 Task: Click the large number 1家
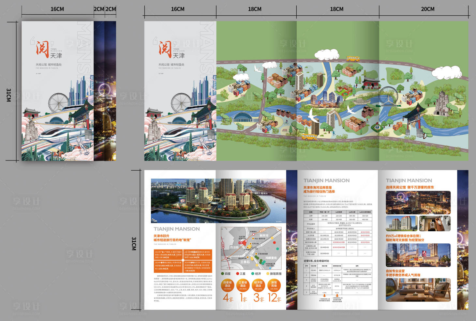(243, 298)
